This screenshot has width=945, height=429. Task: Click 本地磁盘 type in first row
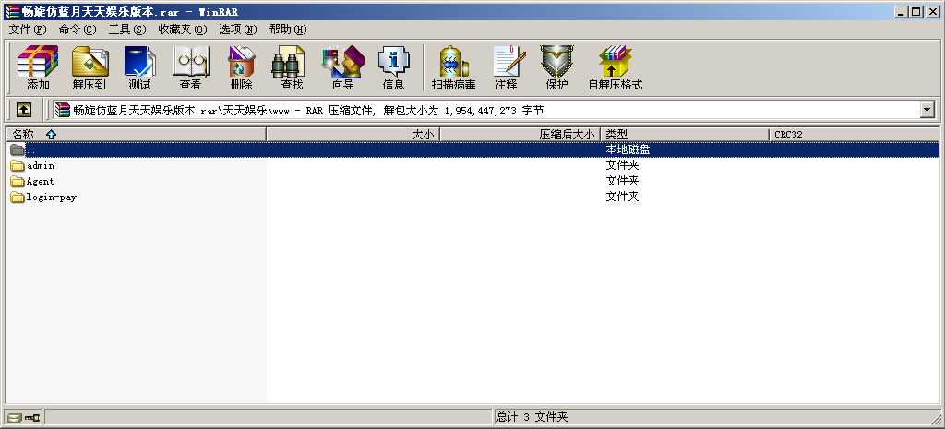point(628,150)
